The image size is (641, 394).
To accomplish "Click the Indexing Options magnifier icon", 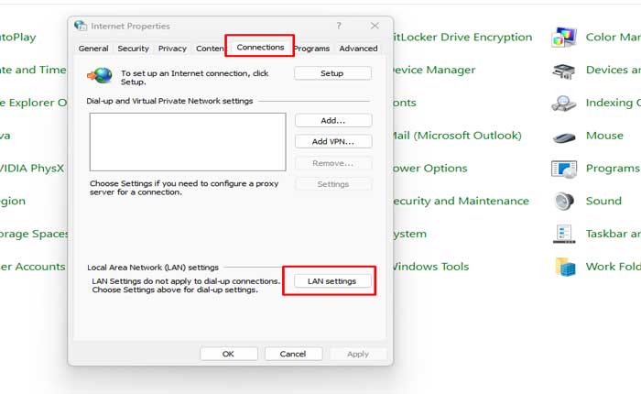I will (x=563, y=104).
